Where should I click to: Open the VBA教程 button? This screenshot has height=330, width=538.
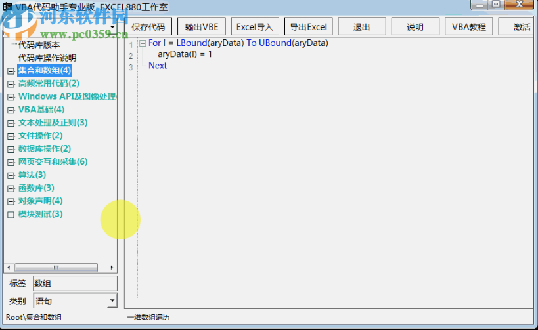(x=468, y=27)
